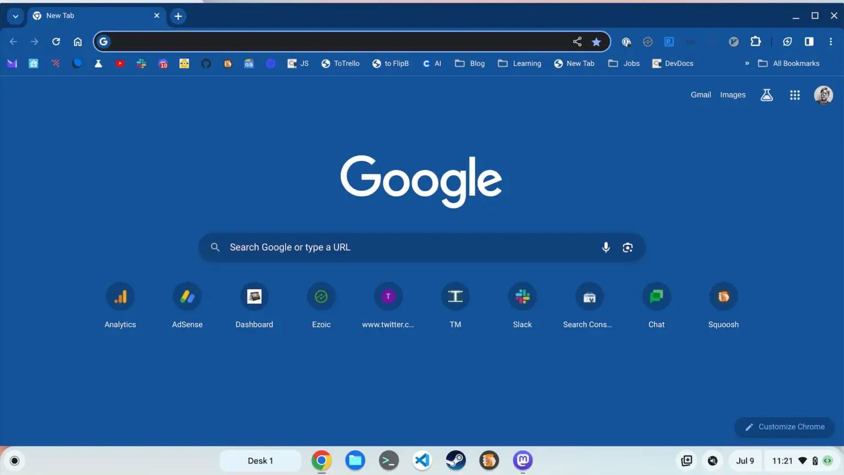Open the Mastodon app on the shelf
The height and width of the screenshot is (475, 844).
point(523,461)
